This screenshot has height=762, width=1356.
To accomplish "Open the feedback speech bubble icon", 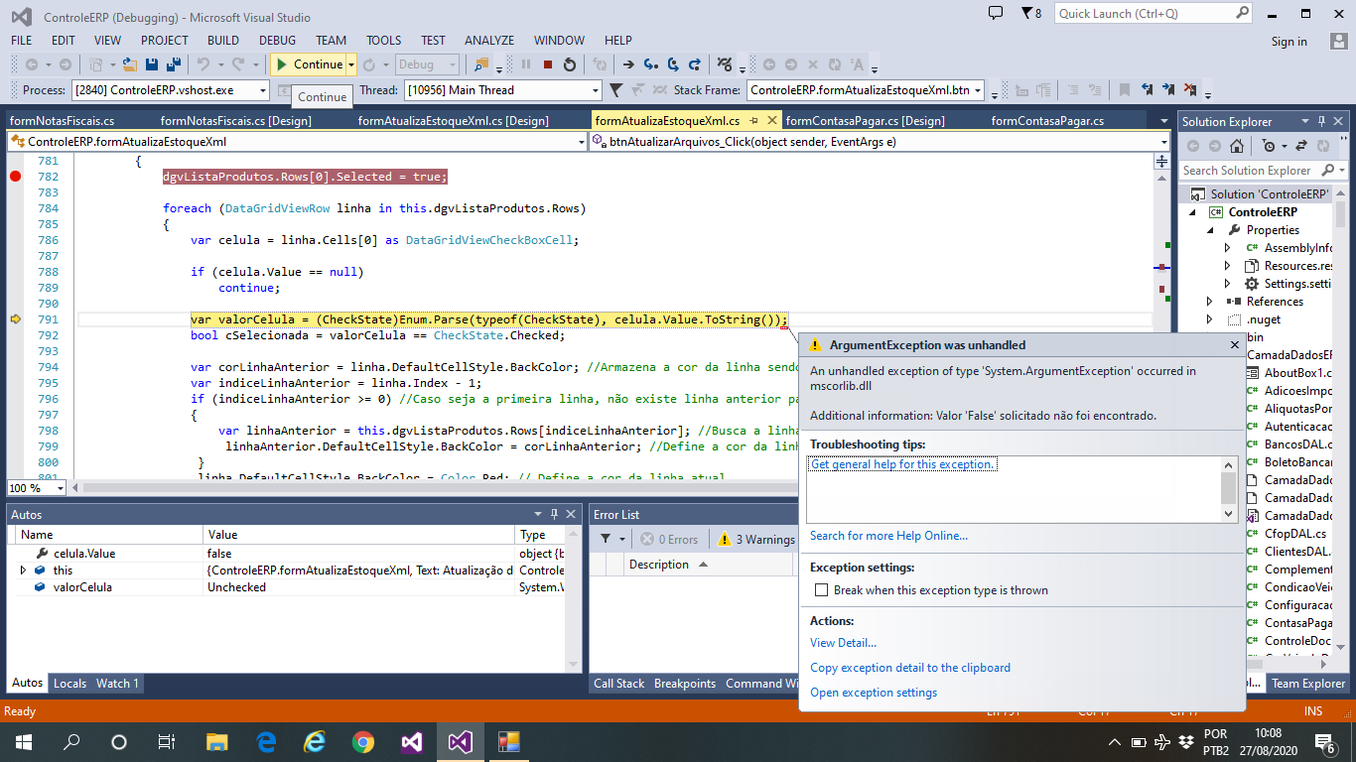I will [996, 13].
